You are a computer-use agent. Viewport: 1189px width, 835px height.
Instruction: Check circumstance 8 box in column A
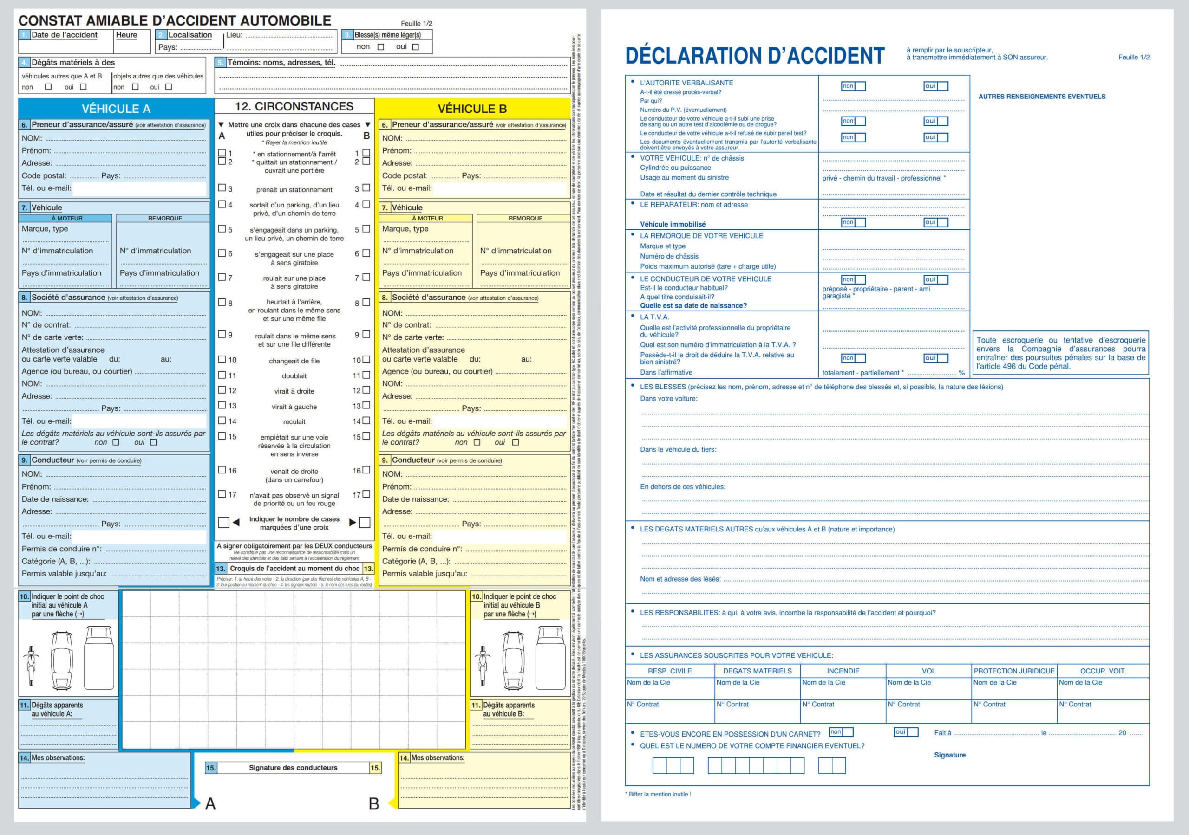pos(222,302)
